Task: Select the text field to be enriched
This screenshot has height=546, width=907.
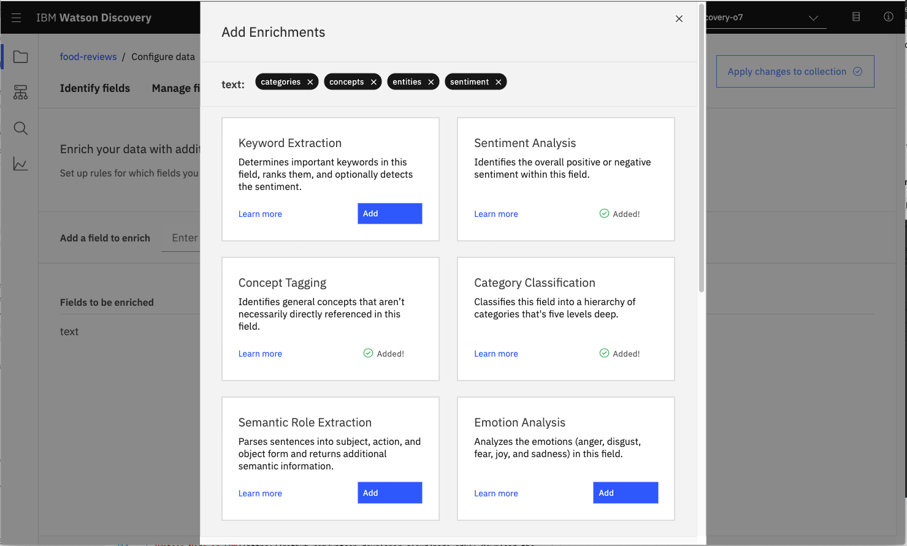Action: point(69,332)
